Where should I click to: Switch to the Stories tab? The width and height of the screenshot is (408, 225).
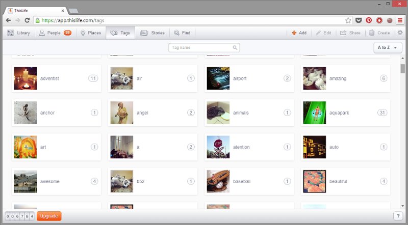[152, 33]
